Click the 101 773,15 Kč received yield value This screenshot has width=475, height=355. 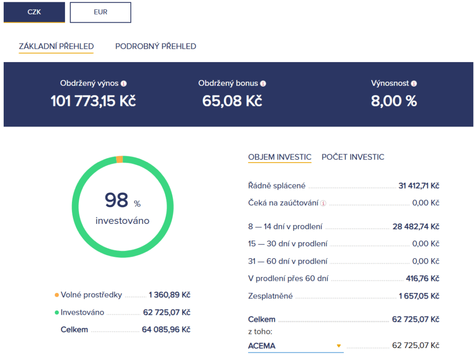coord(93,101)
